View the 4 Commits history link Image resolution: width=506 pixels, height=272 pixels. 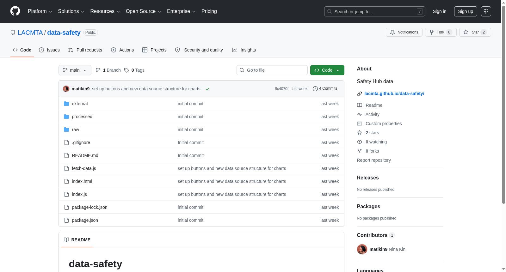(x=325, y=88)
